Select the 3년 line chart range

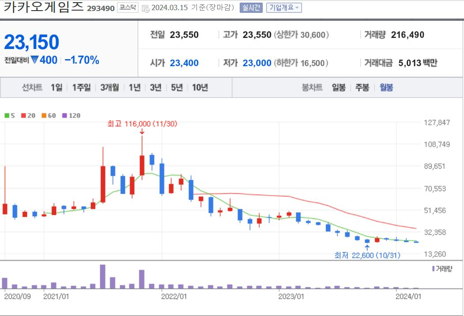click(x=156, y=87)
